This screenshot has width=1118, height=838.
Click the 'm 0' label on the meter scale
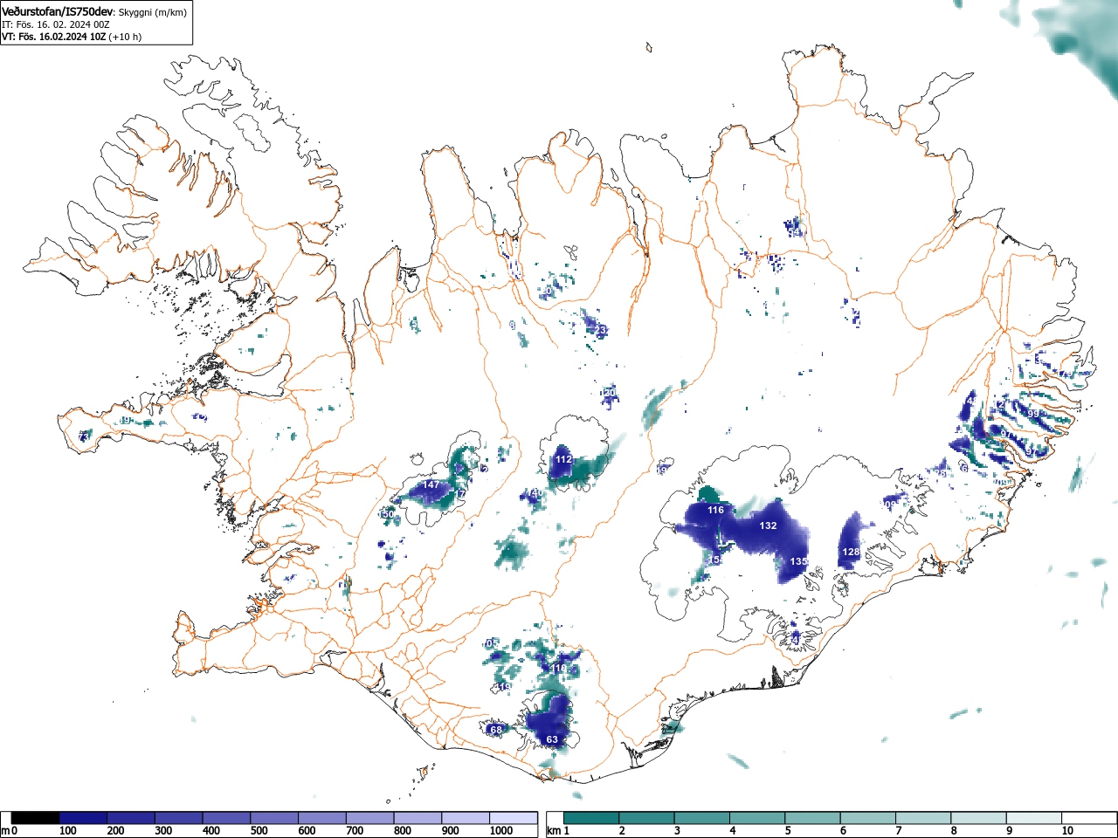tap(10, 831)
